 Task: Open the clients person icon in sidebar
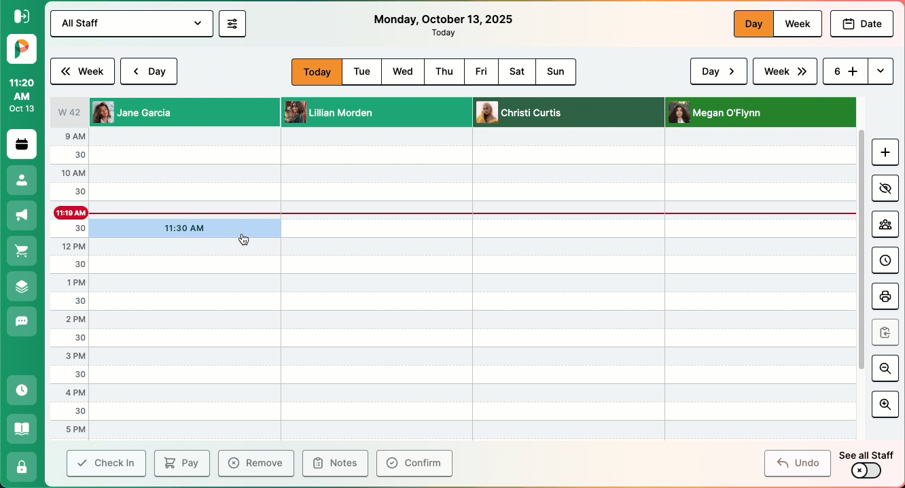[22, 180]
